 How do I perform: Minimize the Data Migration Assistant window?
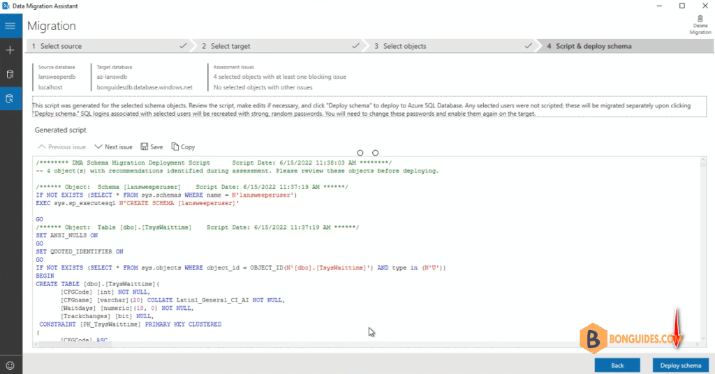tap(659, 6)
